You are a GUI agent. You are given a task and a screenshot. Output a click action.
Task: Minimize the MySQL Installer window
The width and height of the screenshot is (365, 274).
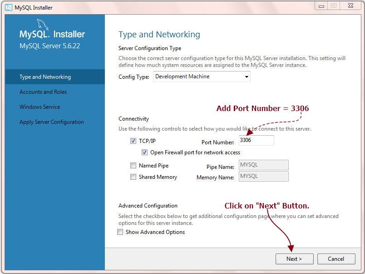pyautogui.click(x=321, y=6)
